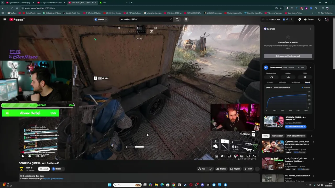Open options for BU ÜÇLÜ ÇOK GÜÇLÜ video
Viewport: 335px width, 188px height.
[x=313, y=159]
